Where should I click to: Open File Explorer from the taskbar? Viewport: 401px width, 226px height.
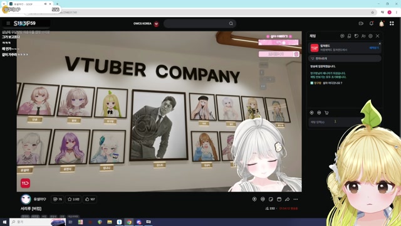[110, 222]
